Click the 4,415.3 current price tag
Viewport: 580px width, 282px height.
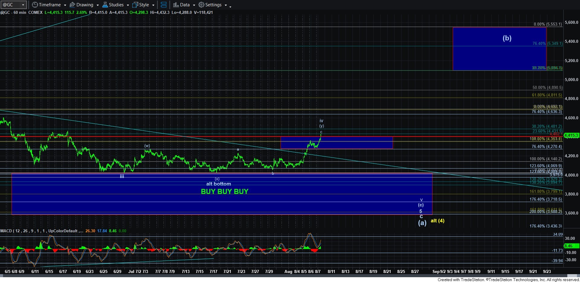(572, 136)
